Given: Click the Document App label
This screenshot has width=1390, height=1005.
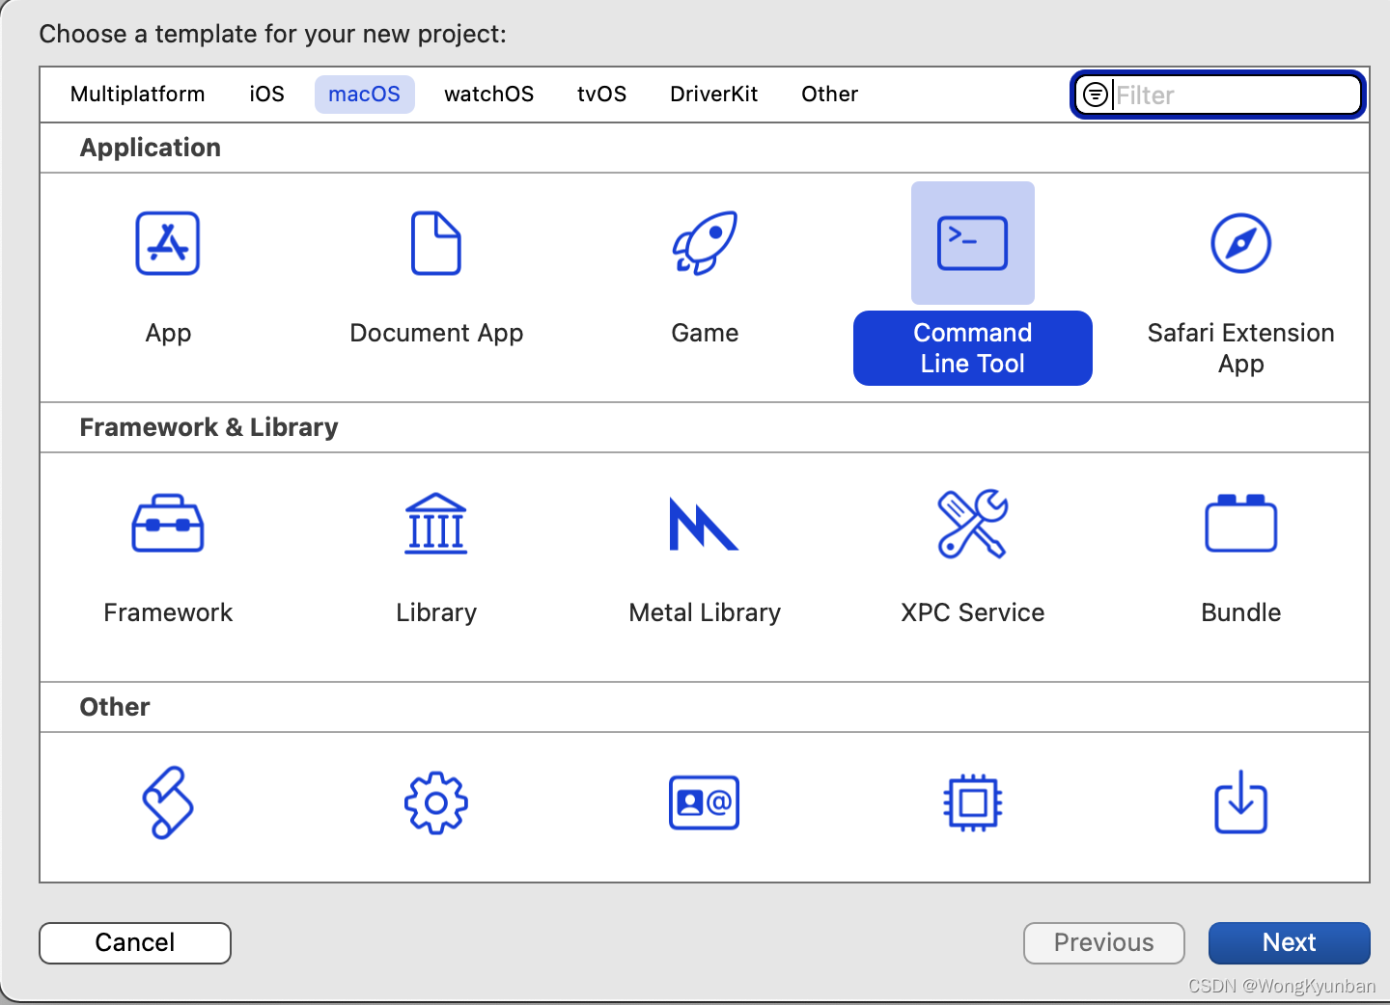Looking at the screenshot, I should click(x=436, y=333).
